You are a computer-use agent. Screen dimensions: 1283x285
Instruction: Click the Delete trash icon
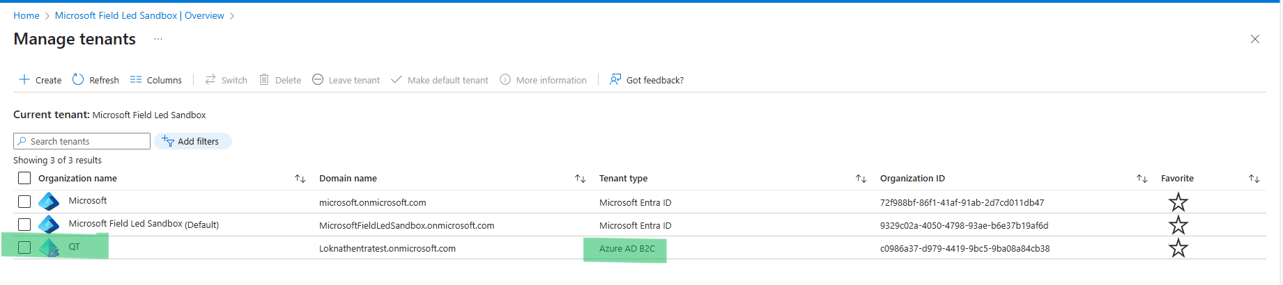pos(264,79)
